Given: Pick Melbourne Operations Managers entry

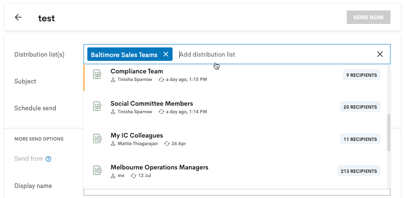Looking at the screenshot, I should (236, 171).
